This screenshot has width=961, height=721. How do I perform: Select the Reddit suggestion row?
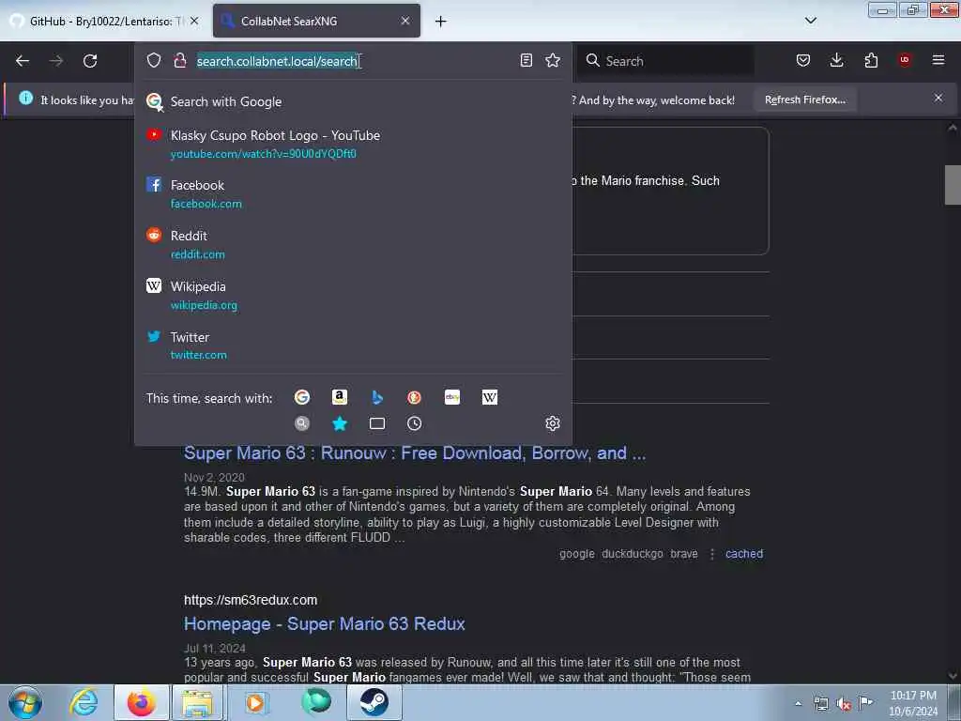pyautogui.click(x=353, y=245)
